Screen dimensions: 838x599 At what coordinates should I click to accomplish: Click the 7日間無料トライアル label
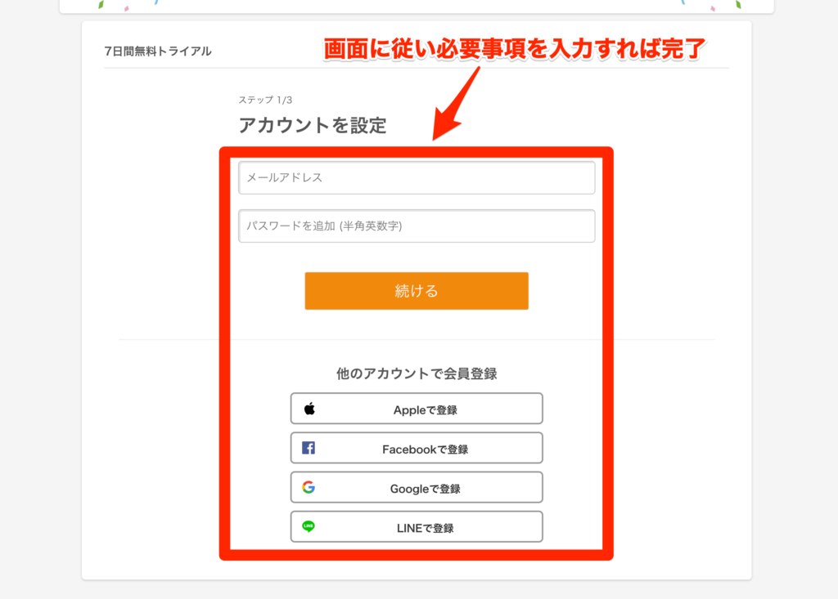pos(156,50)
